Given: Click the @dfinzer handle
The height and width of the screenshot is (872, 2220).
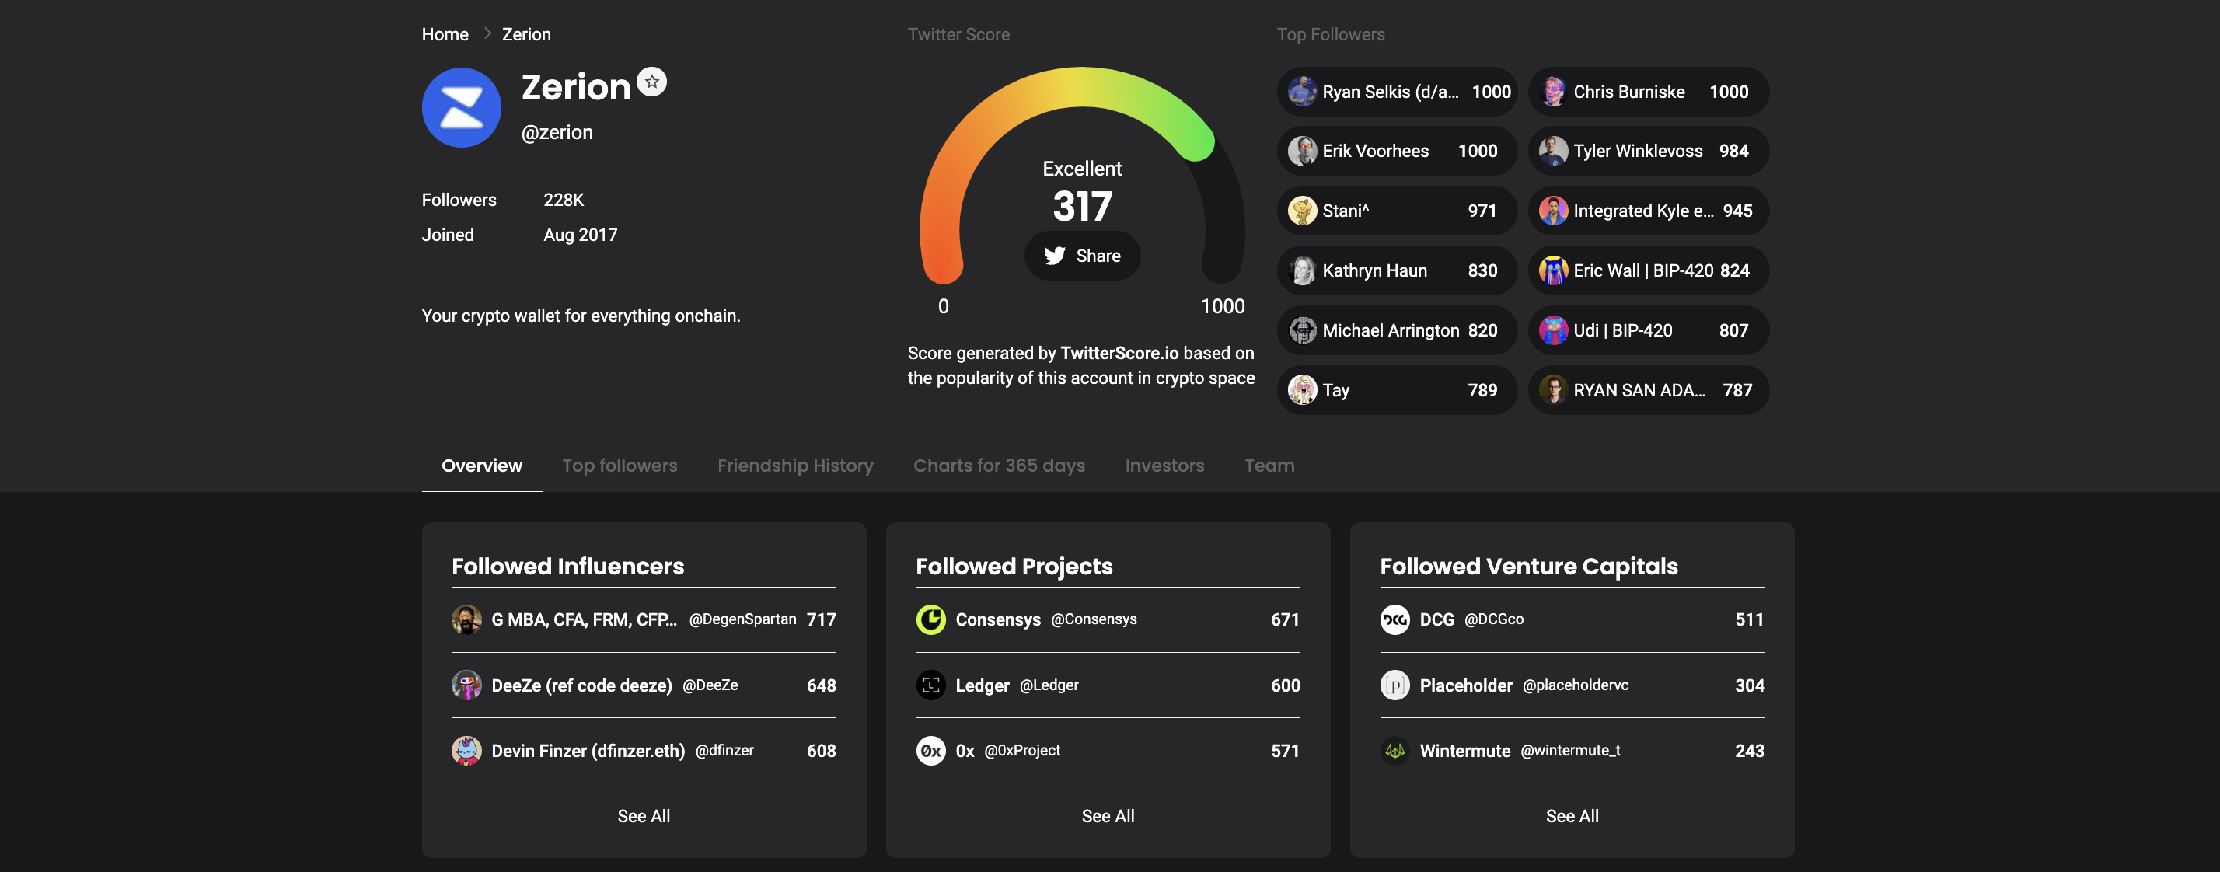Looking at the screenshot, I should [724, 751].
